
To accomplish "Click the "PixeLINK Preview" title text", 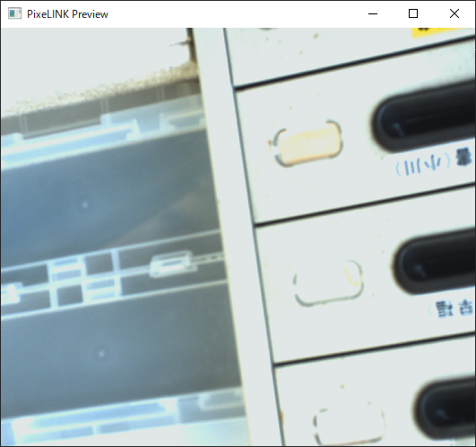I will pos(67,14).
